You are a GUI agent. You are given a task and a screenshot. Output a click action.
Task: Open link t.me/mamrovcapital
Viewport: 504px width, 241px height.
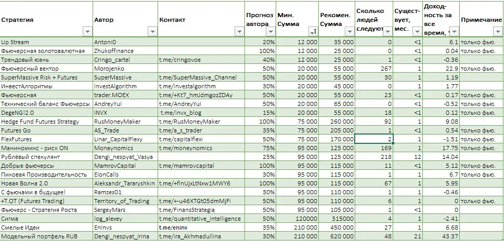(186, 166)
